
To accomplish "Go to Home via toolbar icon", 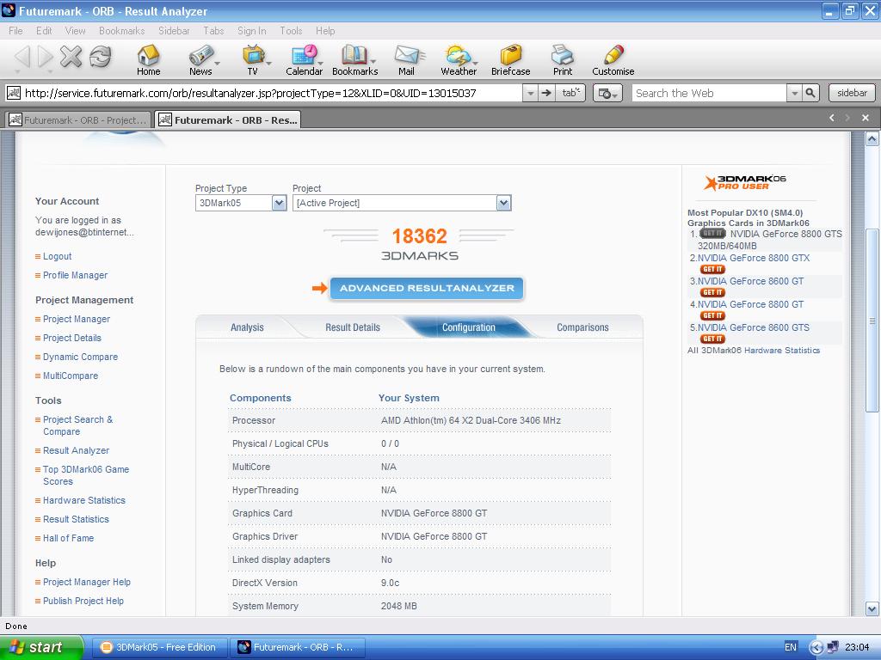I will tap(148, 59).
